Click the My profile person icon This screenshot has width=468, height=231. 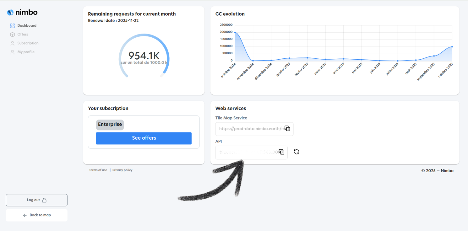coord(12,52)
